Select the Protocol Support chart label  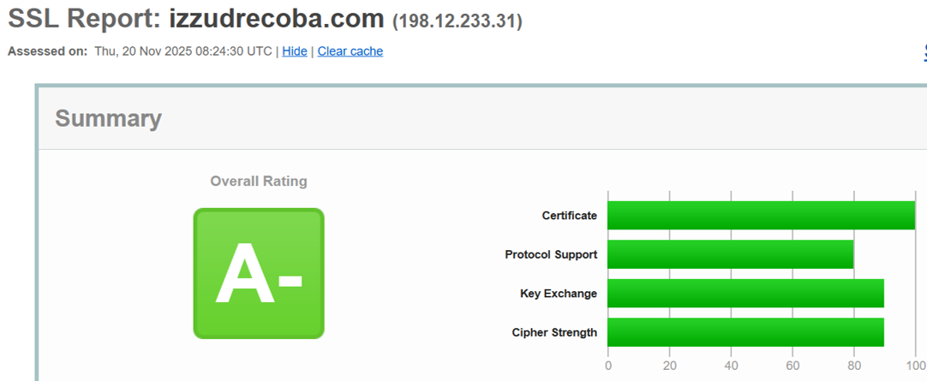[x=551, y=254]
